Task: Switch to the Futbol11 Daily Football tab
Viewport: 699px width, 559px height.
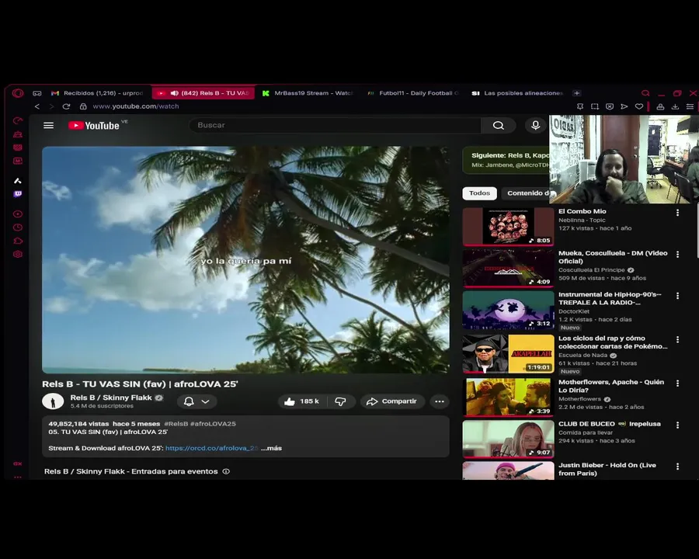Action: 413,93
